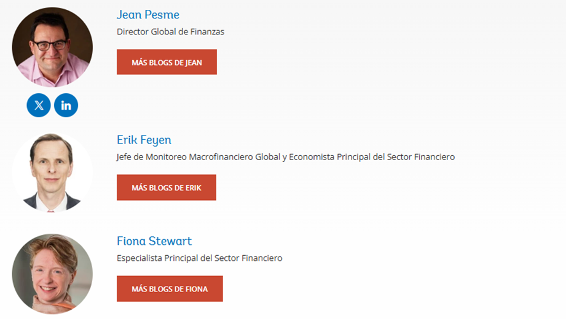Tap the blue circular X social button
Image resolution: width=566 pixels, height=319 pixels.
coord(39,105)
